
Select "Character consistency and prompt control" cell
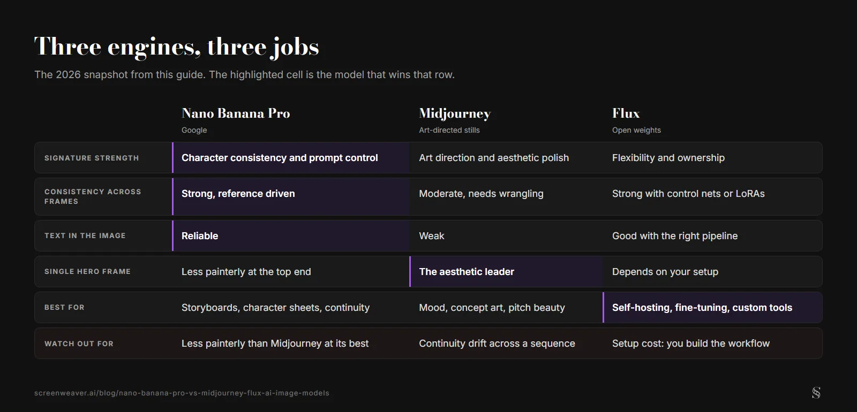tap(291, 158)
